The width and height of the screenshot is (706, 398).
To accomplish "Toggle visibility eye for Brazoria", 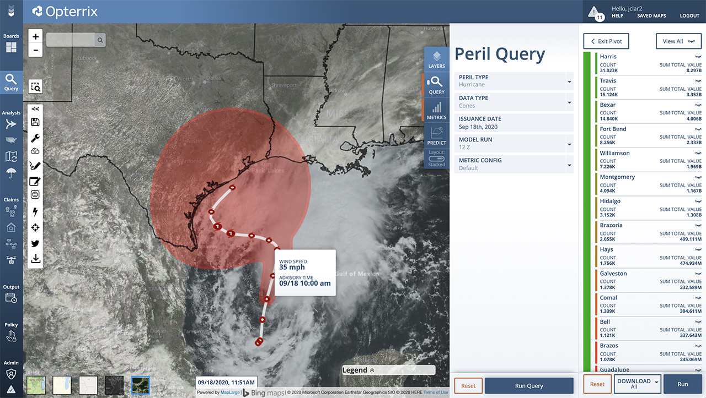I will click(x=698, y=226).
